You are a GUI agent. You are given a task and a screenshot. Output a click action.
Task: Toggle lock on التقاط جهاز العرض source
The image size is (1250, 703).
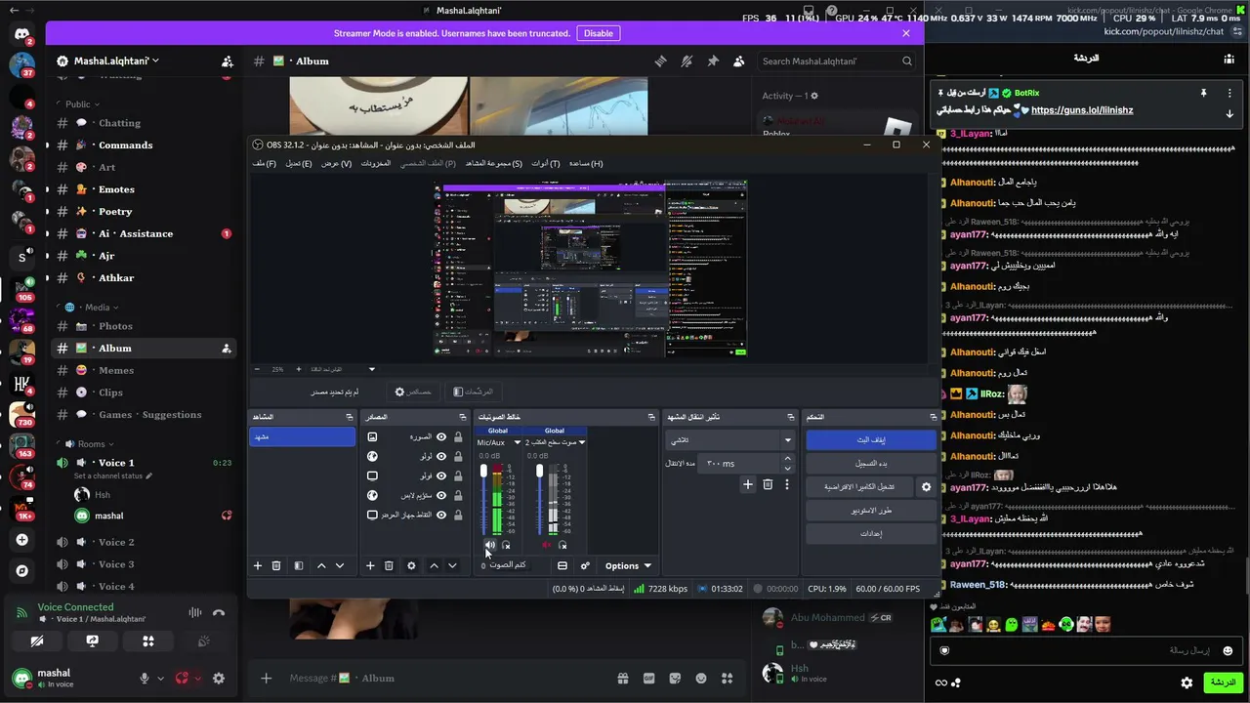(x=458, y=515)
